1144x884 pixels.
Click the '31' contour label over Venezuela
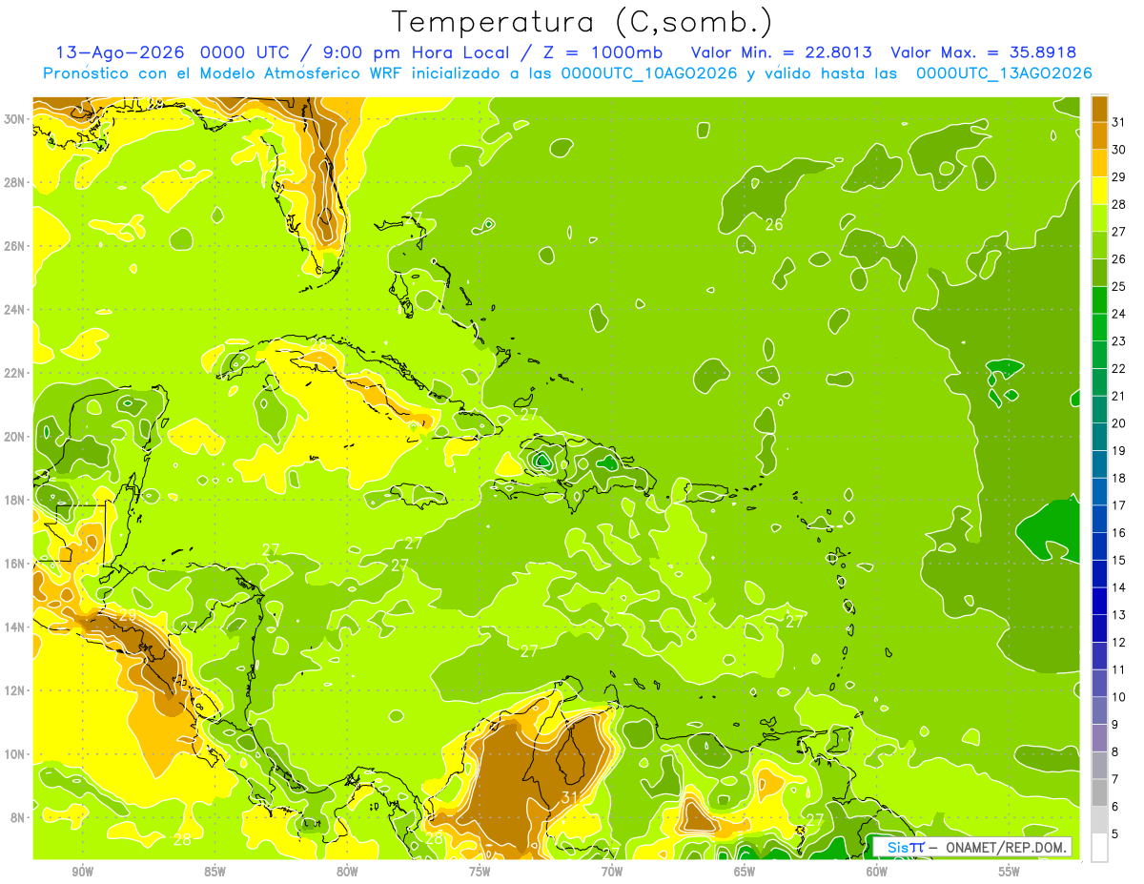(570, 797)
